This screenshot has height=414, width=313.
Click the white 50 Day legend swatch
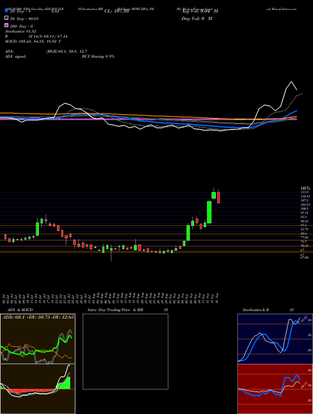tap(6, 18)
